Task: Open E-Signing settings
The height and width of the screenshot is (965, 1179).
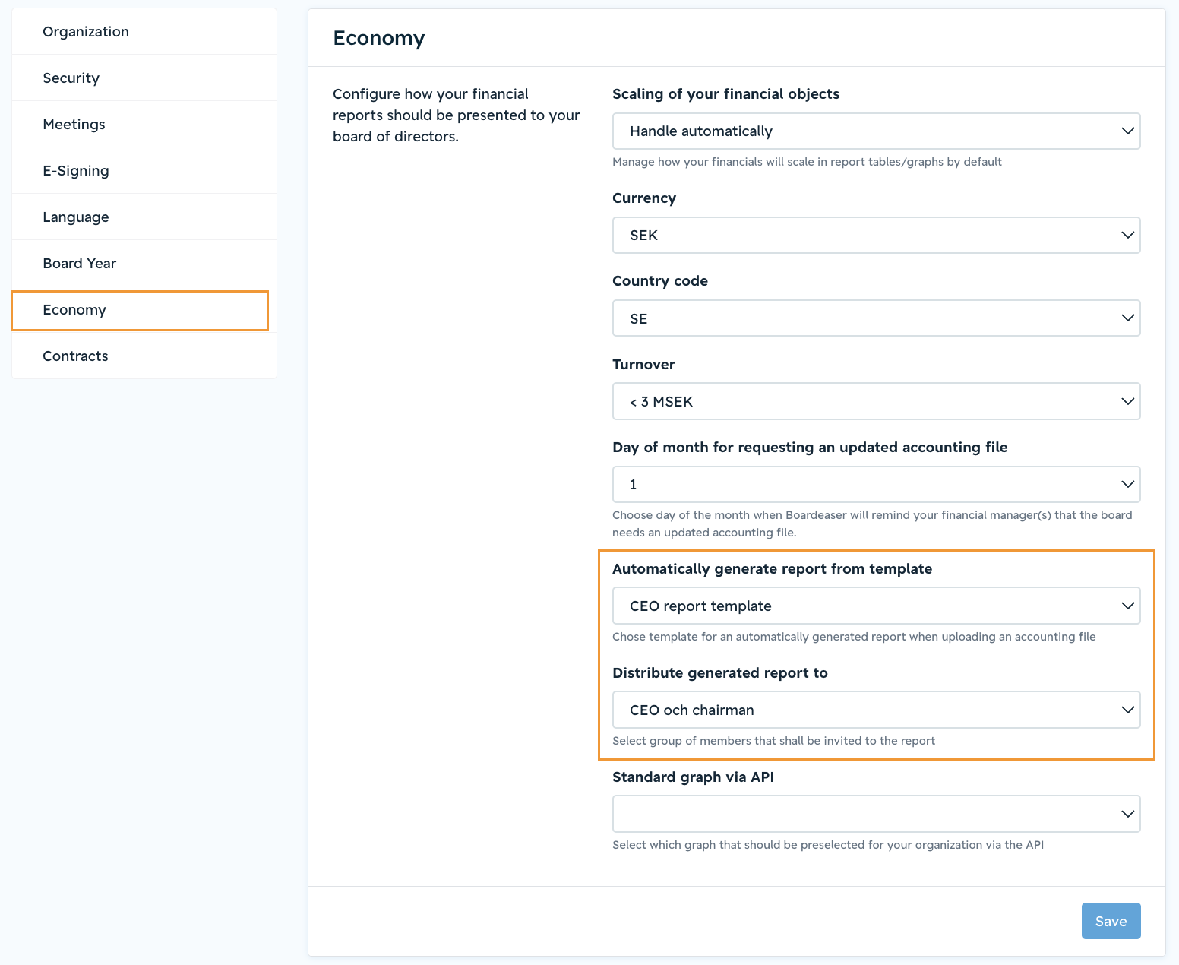Action: (144, 171)
